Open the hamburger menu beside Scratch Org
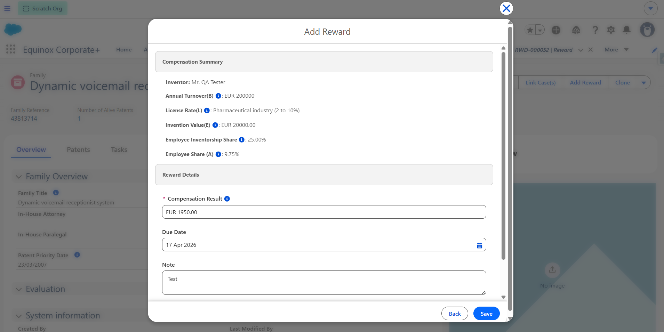The height and width of the screenshot is (332, 664). 7,8
